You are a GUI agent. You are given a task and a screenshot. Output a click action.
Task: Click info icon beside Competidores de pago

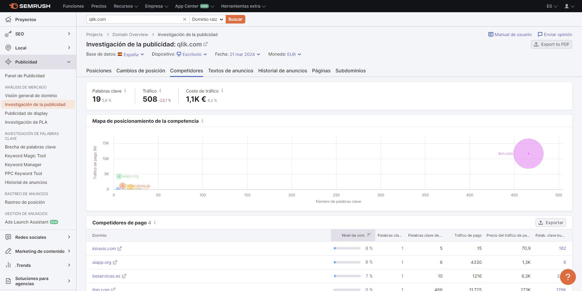click(155, 223)
